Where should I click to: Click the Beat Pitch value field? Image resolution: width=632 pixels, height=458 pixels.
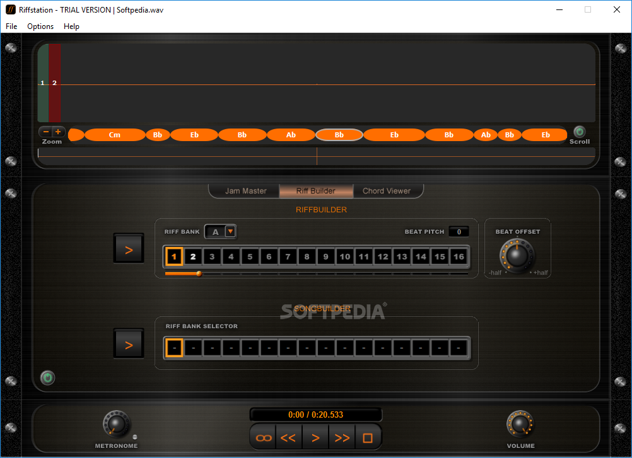459,232
